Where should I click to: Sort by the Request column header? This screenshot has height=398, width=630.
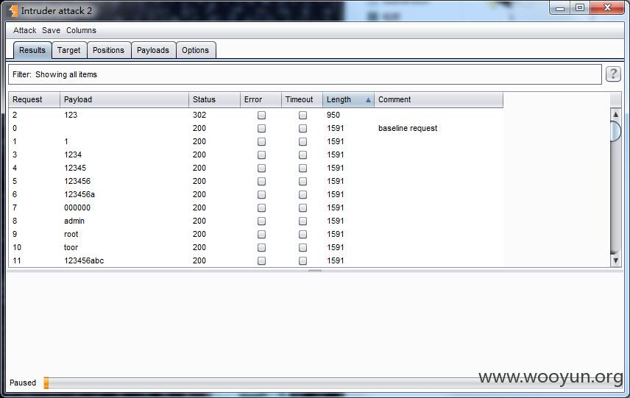click(x=34, y=99)
